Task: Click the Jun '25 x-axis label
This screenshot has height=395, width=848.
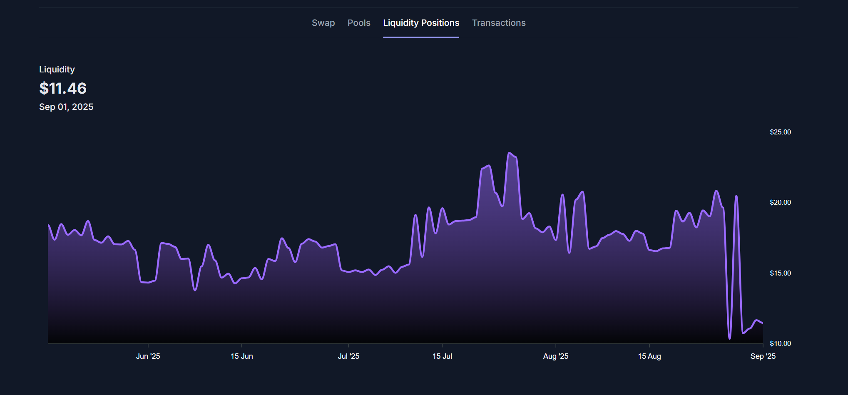Action: pyautogui.click(x=148, y=356)
